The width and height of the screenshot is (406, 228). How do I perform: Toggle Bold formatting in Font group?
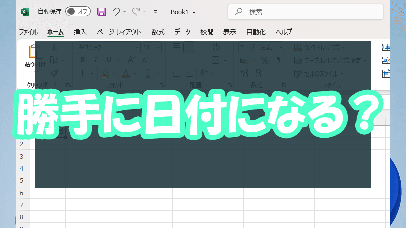point(82,60)
